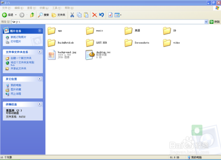Click the green Go button

pos(215,22)
